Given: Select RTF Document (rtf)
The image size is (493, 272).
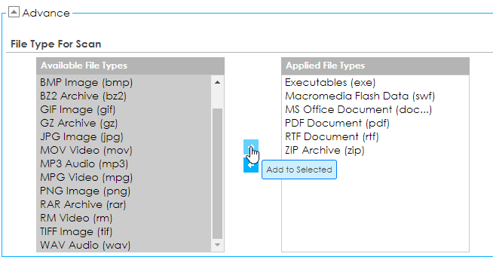Looking at the screenshot, I should coord(375,136).
